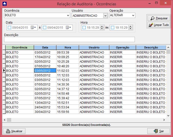Expand the Ocorrência dropdown list
This screenshot has height=137, width=173.
tap(68, 15)
